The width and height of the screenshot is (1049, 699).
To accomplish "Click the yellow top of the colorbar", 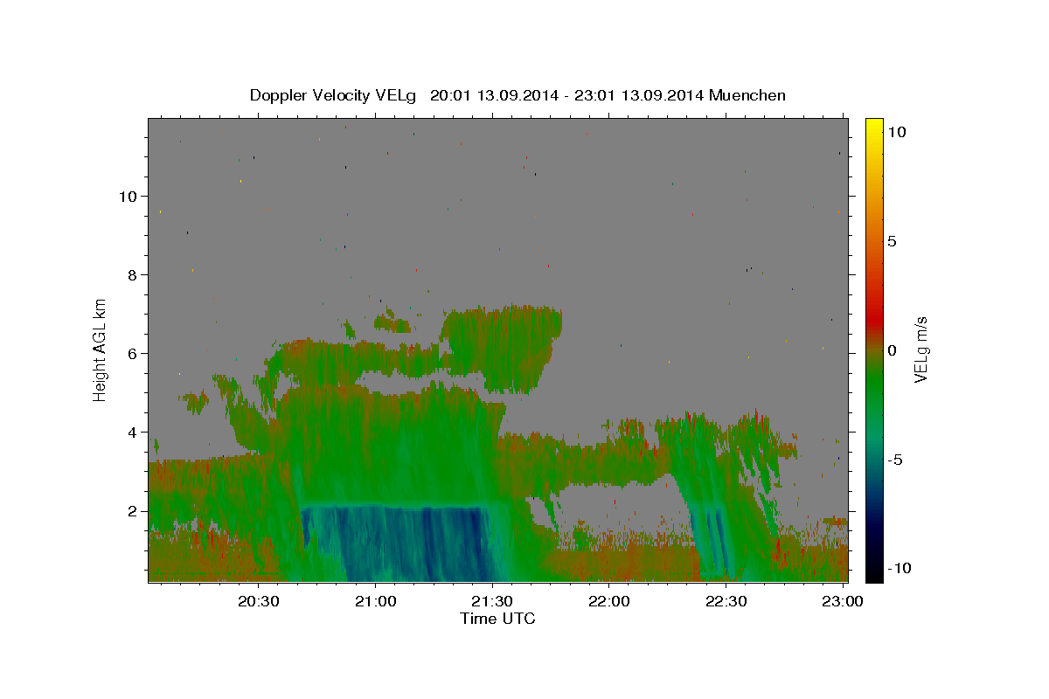I will click(x=873, y=127).
